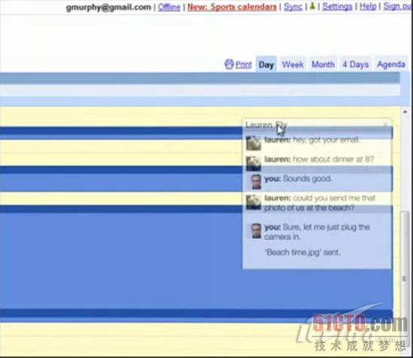Screen dimensions: 413x358
Task: Click Lauren's avatar by the dinner message
Action: pyautogui.click(x=253, y=164)
